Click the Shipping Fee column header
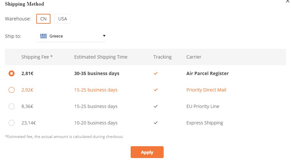291x162 pixels. pos(37,57)
